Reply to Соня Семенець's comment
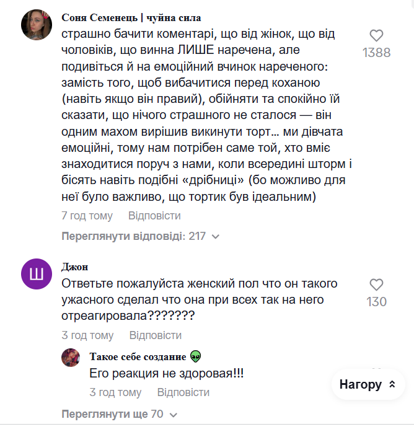 tap(154, 216)
